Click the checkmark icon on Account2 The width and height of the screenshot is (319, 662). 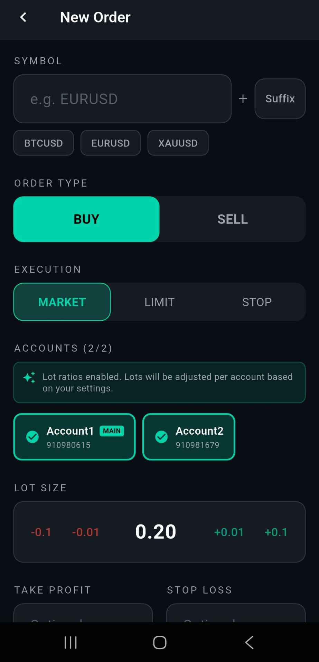161,437
